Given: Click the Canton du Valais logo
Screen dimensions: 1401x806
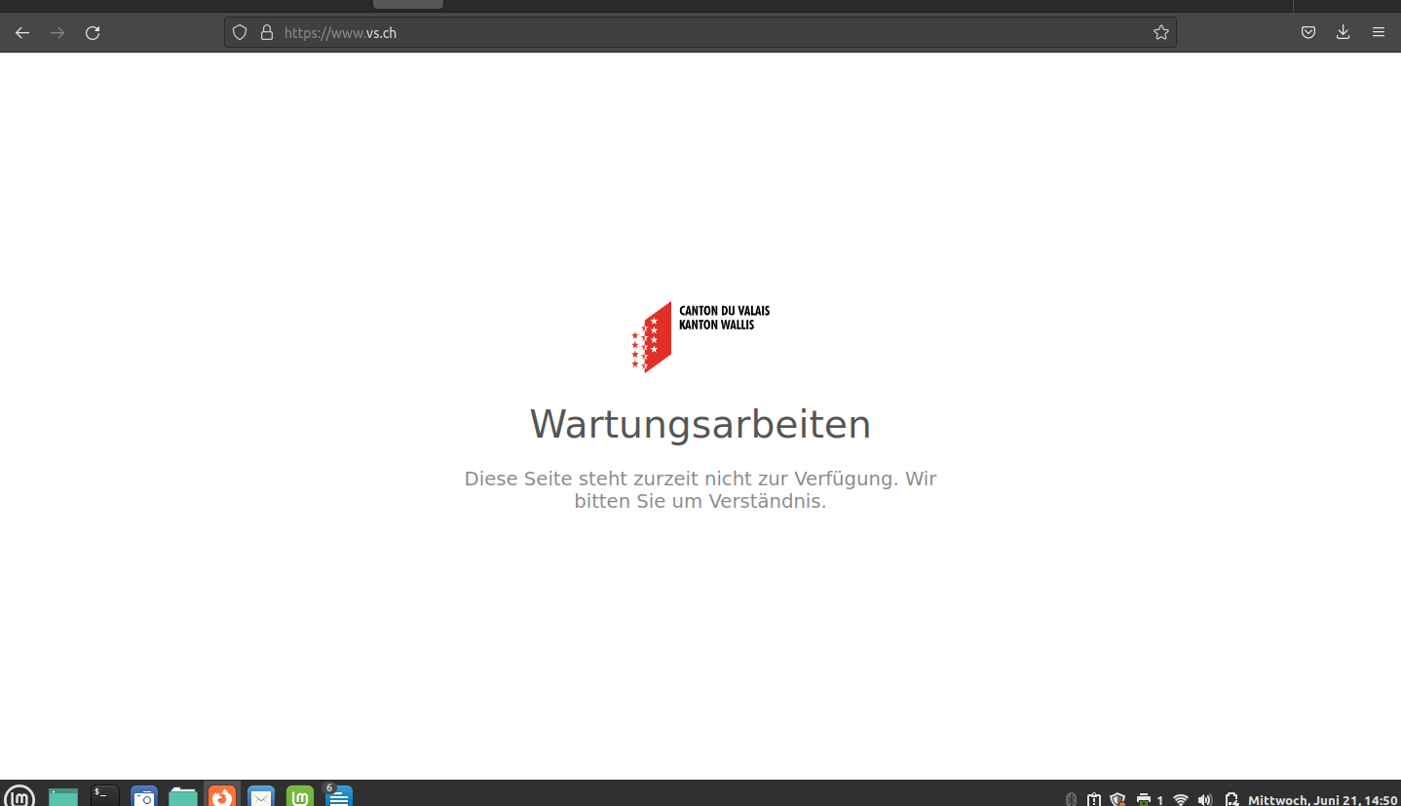Looking at the screenshot, I should pos(700,337).
